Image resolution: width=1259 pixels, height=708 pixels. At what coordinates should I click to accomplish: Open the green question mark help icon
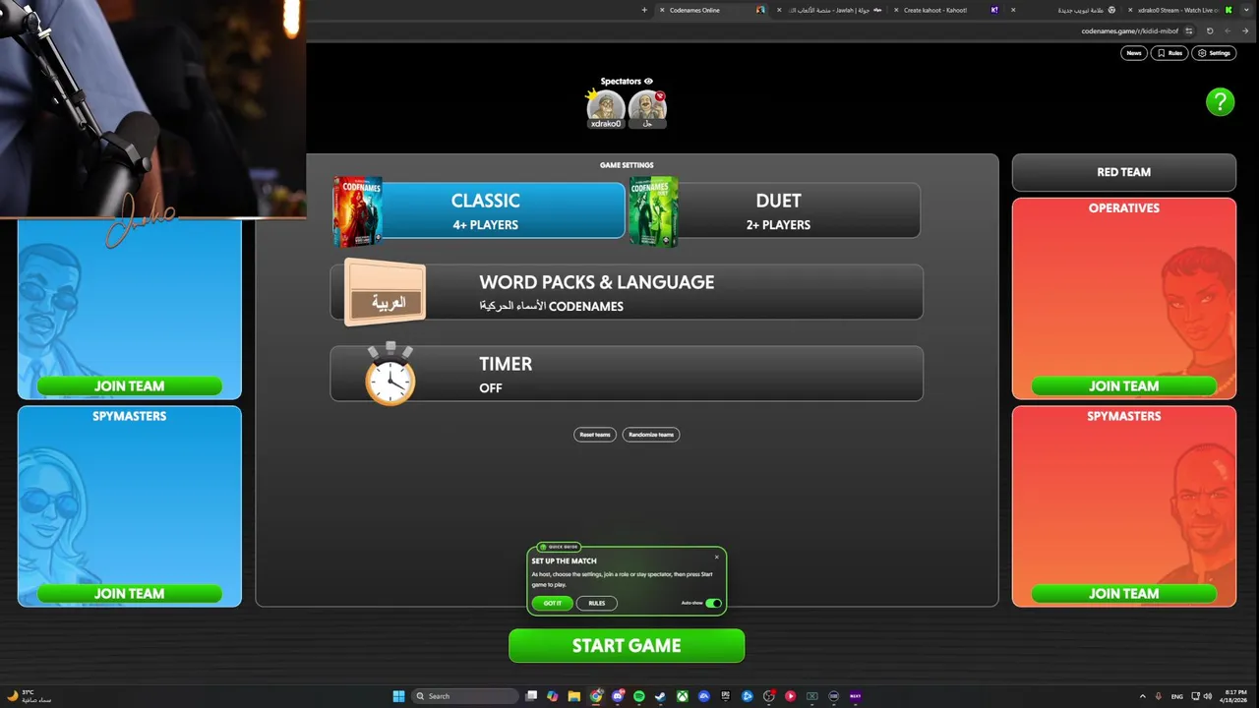tap(1220, 101)
